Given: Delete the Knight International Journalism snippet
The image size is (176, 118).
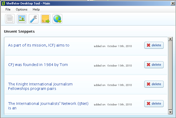Looking at the screenshot, I should 154,84.
